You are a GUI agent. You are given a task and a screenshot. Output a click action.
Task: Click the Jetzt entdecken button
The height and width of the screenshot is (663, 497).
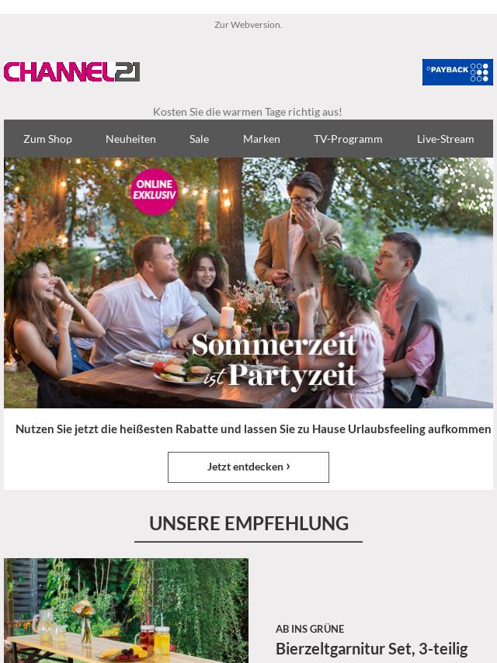[248, 467]
